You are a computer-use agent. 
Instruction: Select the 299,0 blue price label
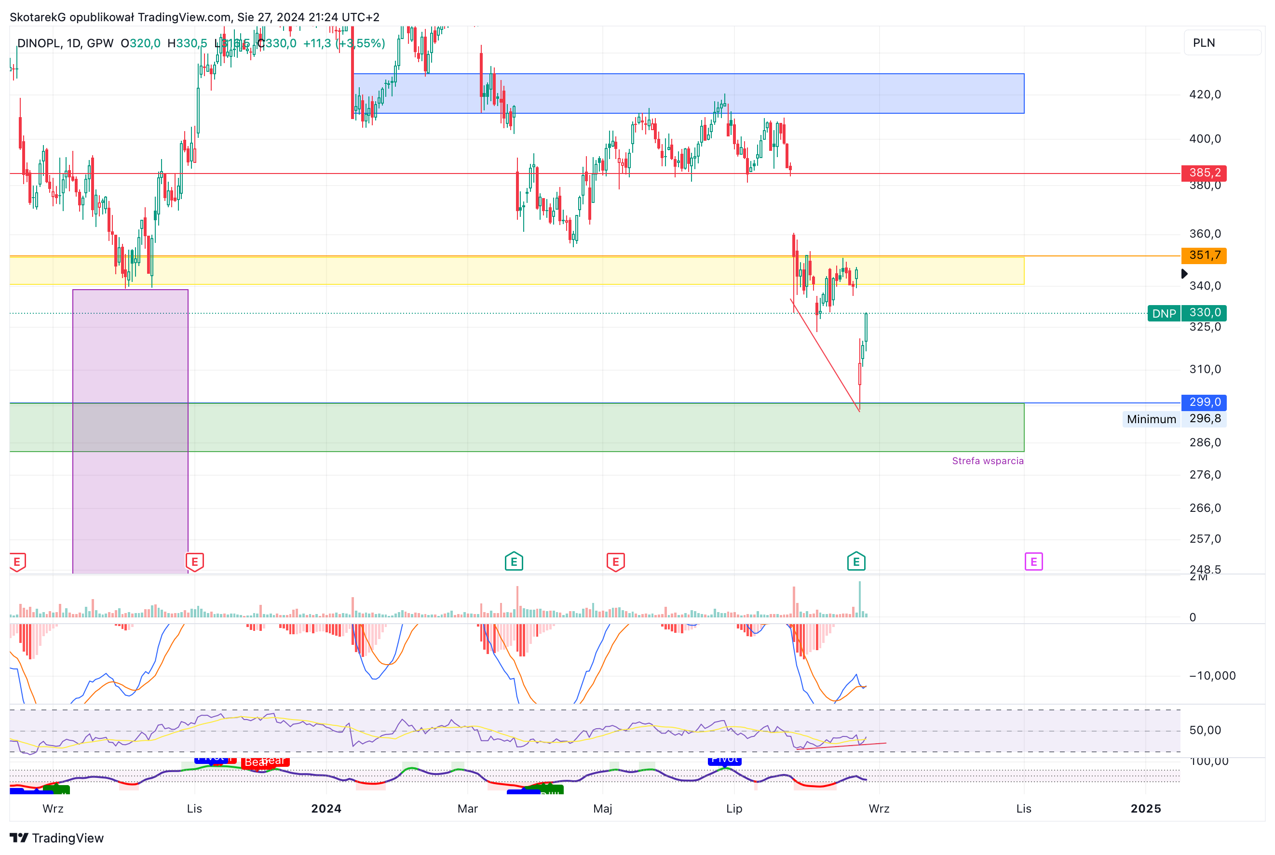(x=1204, y=402)
